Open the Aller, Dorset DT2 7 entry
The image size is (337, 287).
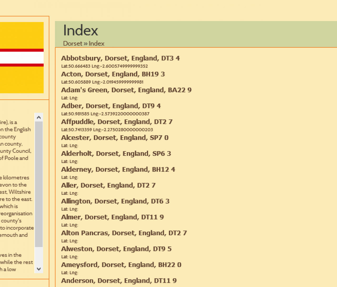tap(108, 185)
